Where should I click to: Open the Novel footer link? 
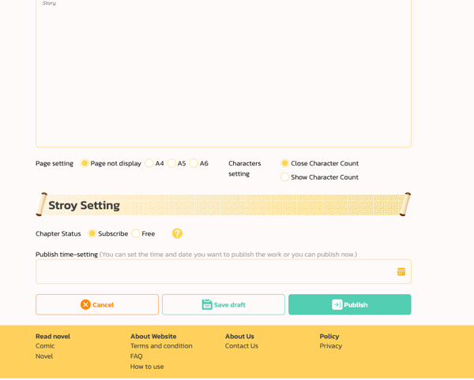click(44, 356)
